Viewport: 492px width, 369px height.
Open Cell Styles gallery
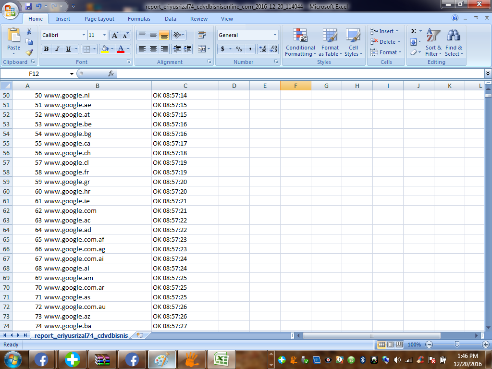tap(353, 42)
